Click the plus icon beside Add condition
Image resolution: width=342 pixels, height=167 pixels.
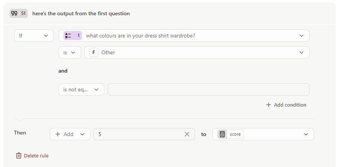(x=269, y=105)
